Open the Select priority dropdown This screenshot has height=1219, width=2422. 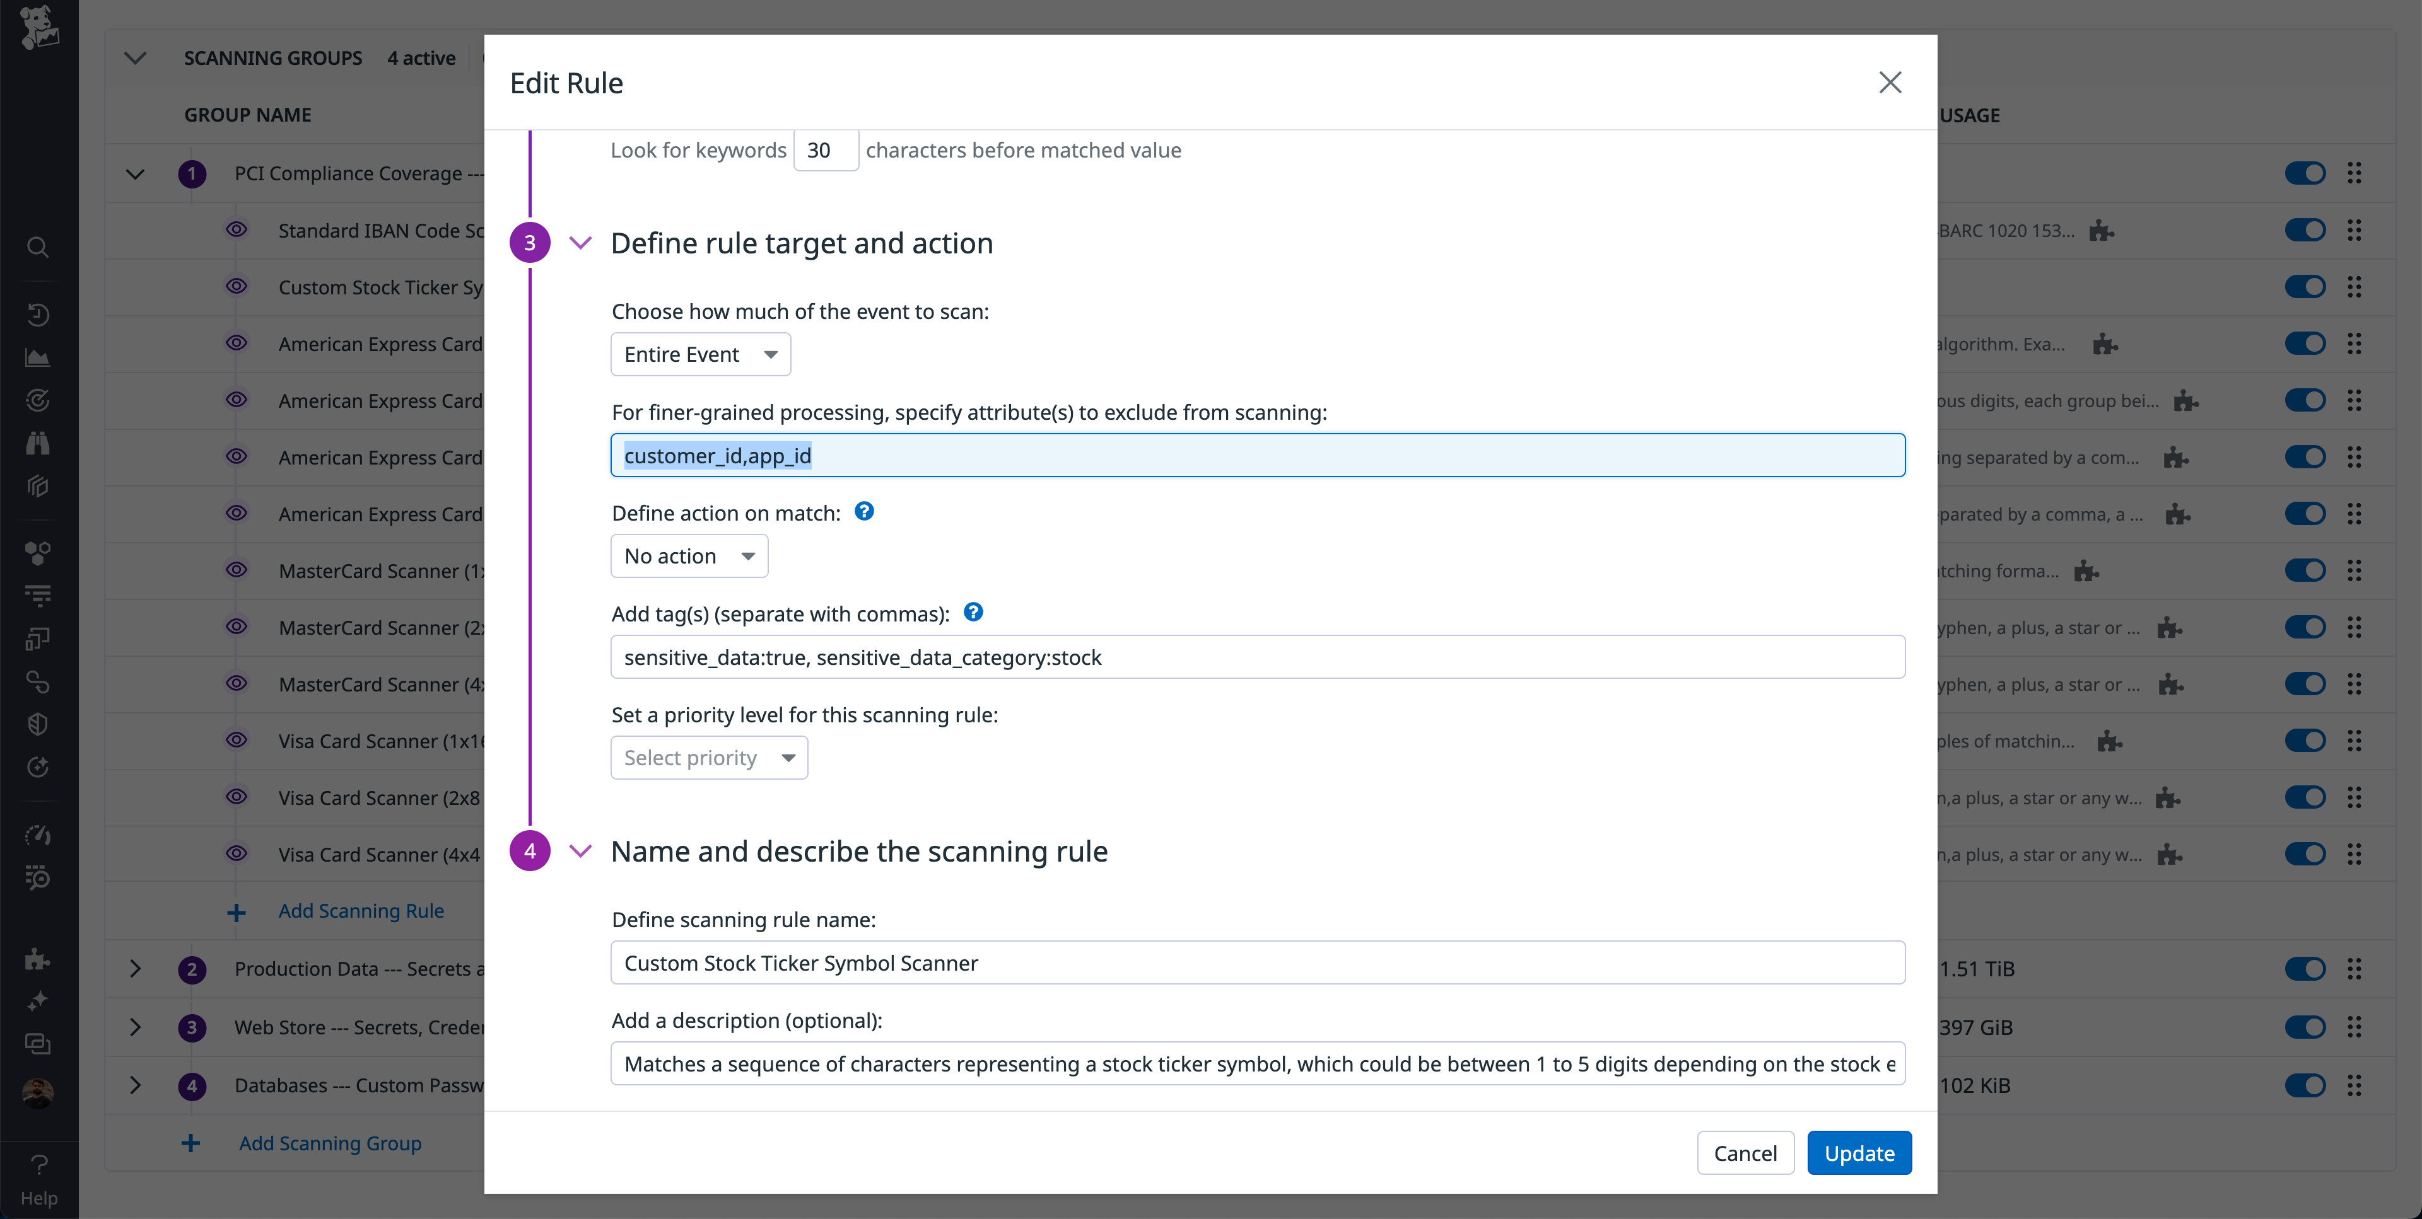[x=709, y=758]
